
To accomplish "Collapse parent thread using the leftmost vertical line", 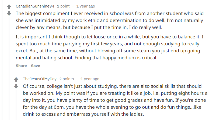I will point(2,60).
